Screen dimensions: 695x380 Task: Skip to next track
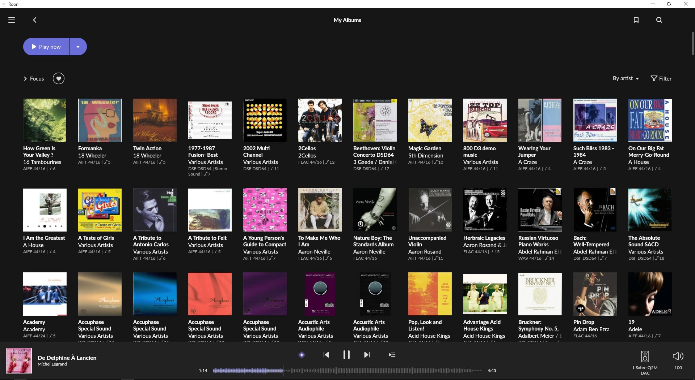(x=367, y=355)
